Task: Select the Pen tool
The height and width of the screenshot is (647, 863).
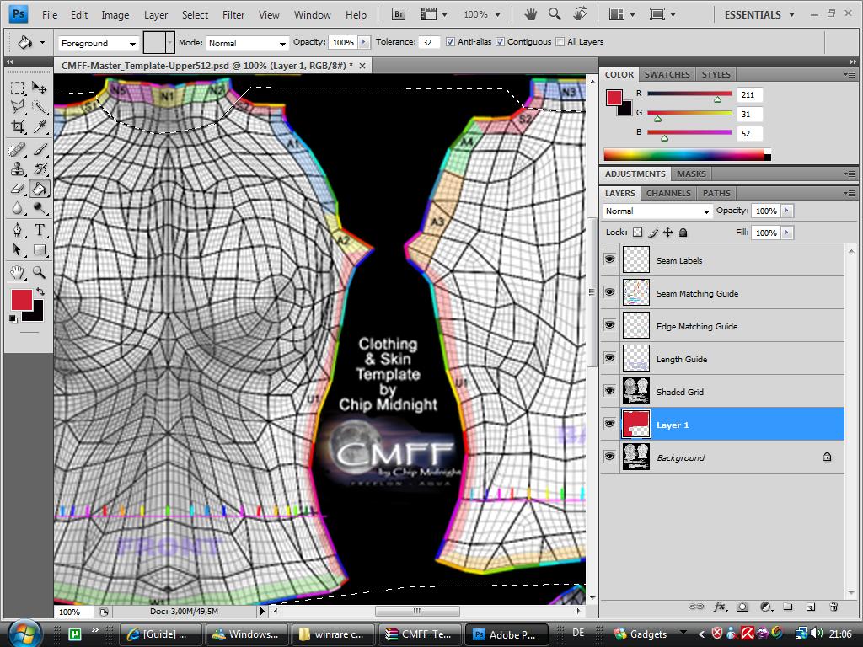Action: click(x=18, y=230)
